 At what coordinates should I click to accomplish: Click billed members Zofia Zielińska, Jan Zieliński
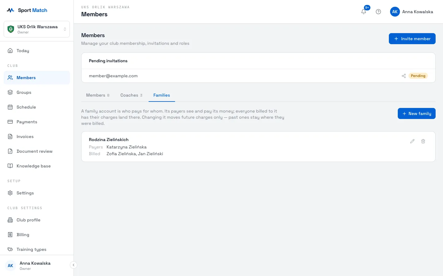(x=135, y=154)
